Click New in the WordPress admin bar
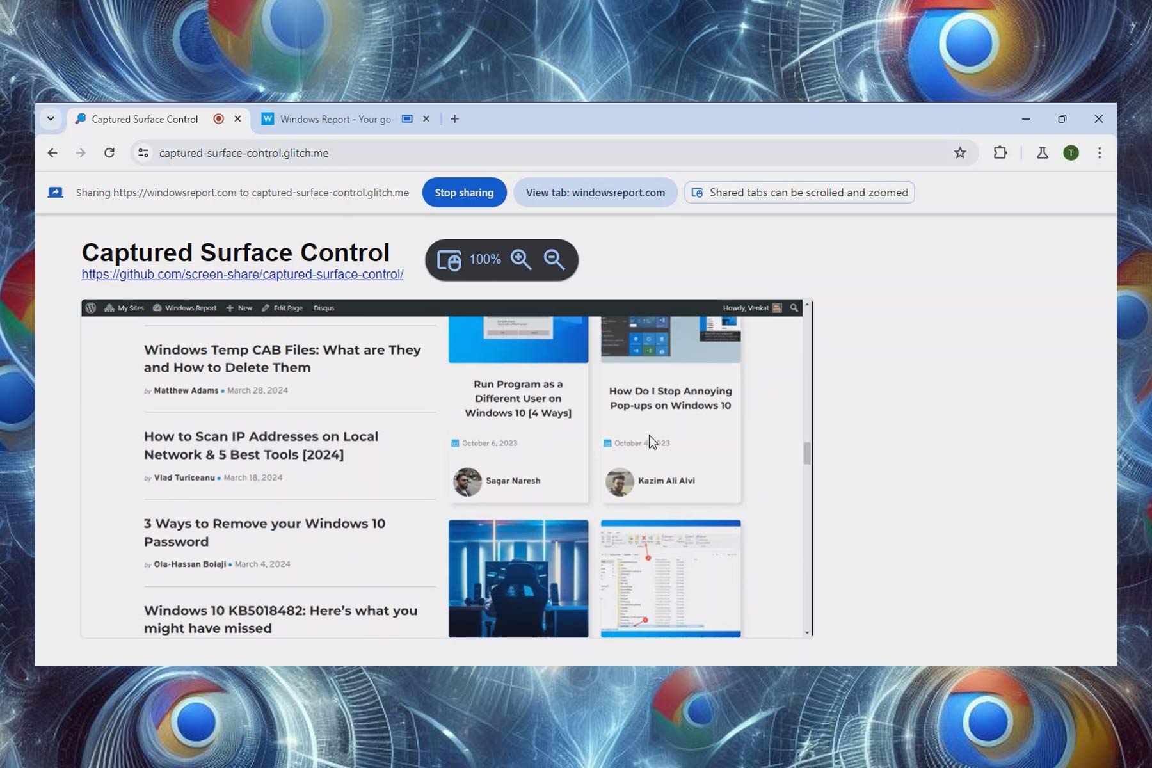This screenshot has width=1152, height=768. (239, 308)
